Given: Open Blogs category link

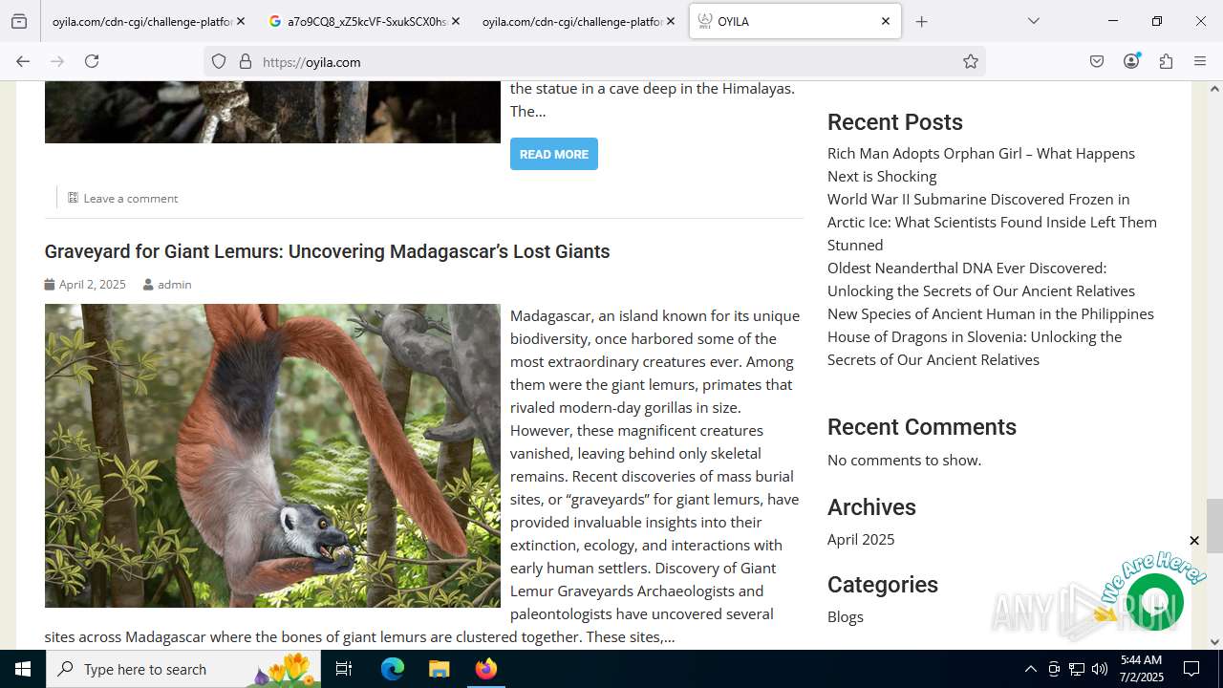Looking at the screenshot, I should click(846, 616).
